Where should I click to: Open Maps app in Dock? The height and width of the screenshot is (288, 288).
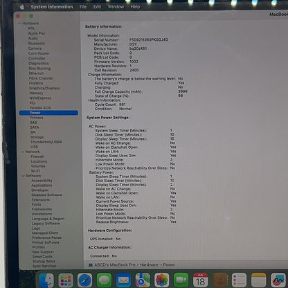coord(143,280)
